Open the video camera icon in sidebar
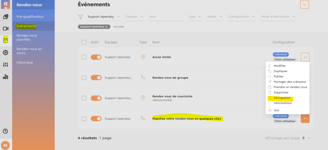Viewport: 328px width, 150px height. coord(5,28)
